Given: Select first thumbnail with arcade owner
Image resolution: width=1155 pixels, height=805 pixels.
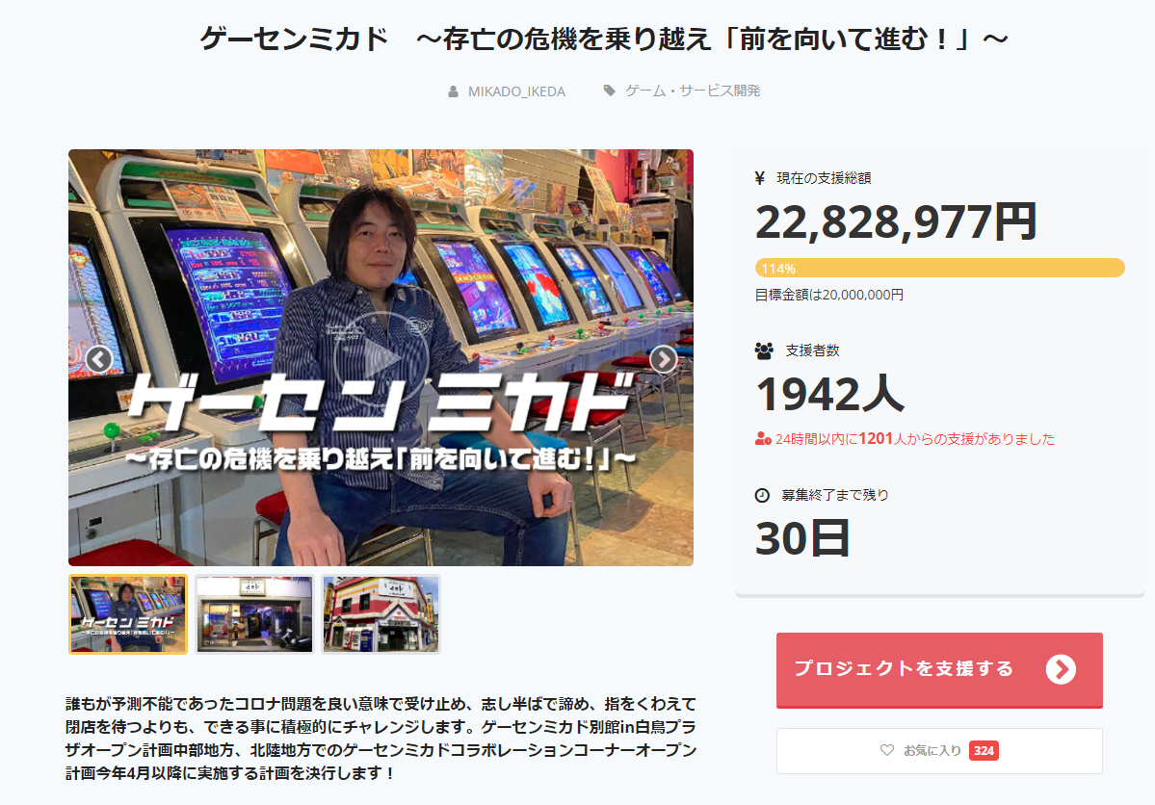Looking at the screenshot, I should (128, 614).
